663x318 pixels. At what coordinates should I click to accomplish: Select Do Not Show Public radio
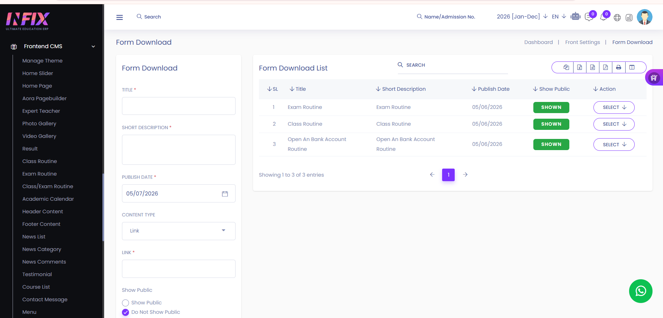125,312
